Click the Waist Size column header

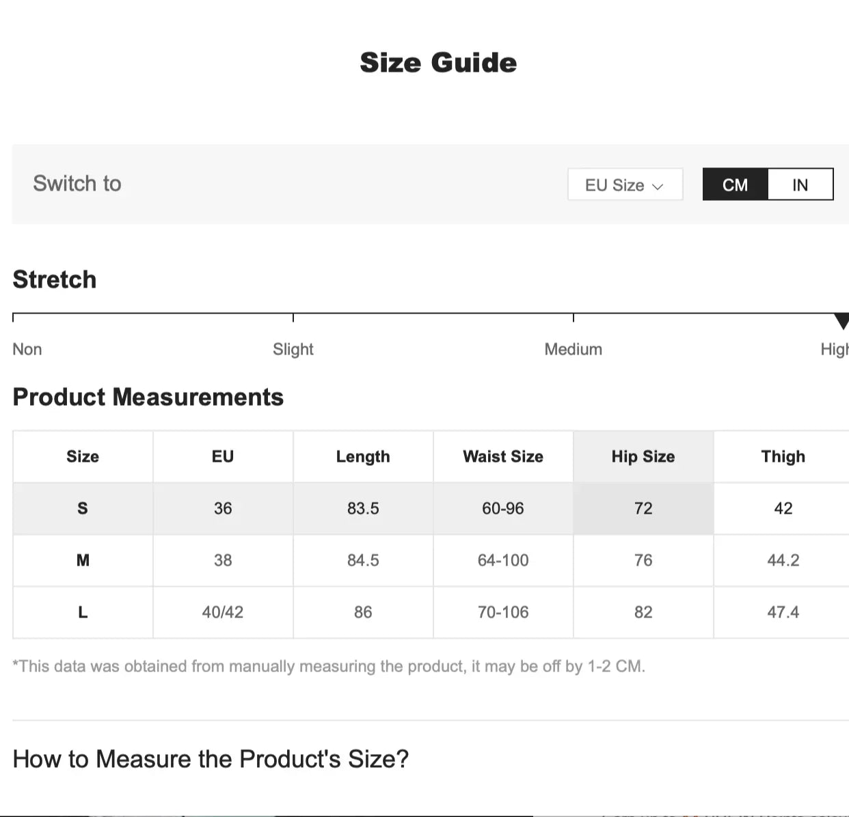tap(502, 456)
